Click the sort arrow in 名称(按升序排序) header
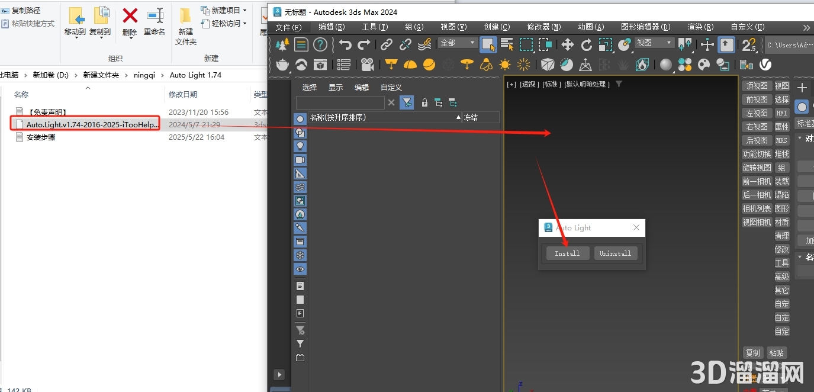This screenshot has width=814, height=392. pos(458,118)
